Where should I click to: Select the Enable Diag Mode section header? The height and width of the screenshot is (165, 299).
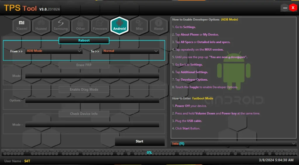pyautogui.click(x=84, y=90)
